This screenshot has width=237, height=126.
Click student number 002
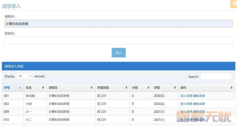click(x=6, y=104)
